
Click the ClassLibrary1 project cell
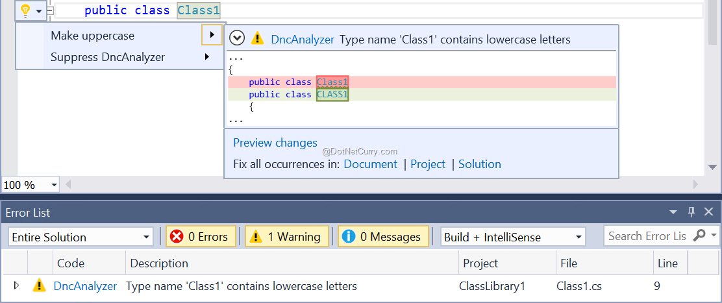[x=492, y=286]
